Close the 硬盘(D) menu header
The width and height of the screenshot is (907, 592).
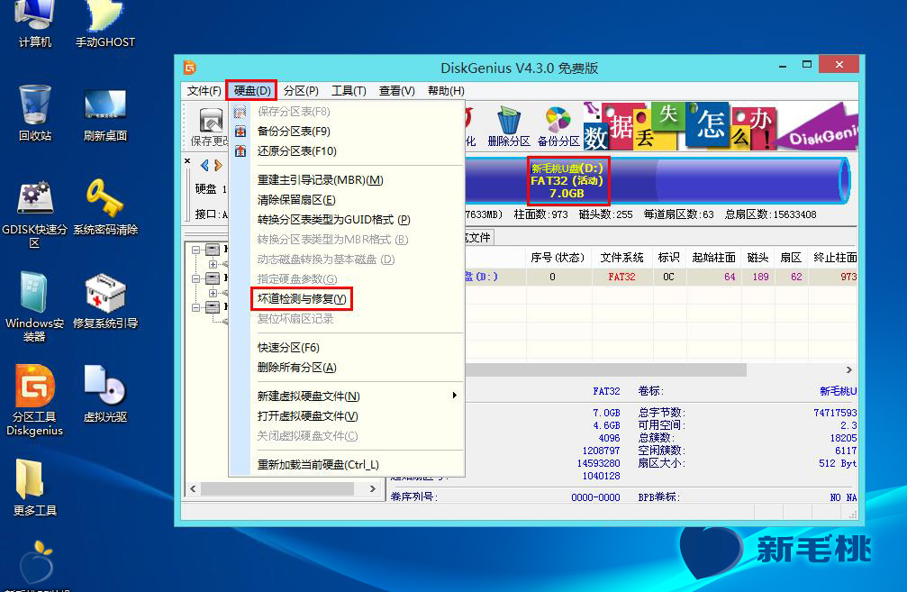click(251, 91)
